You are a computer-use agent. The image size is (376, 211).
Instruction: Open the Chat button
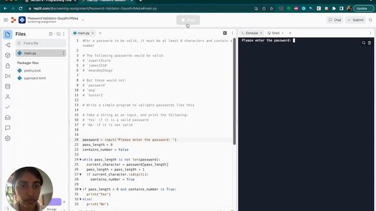click(335, 20)
